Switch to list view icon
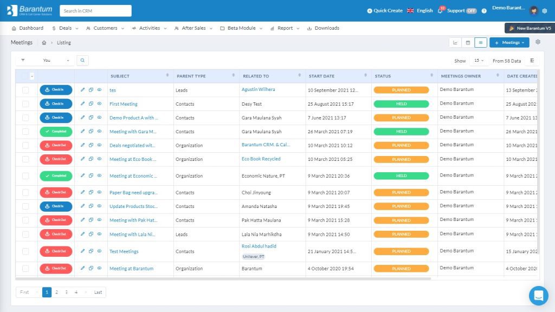 click(x=481, y=43)
